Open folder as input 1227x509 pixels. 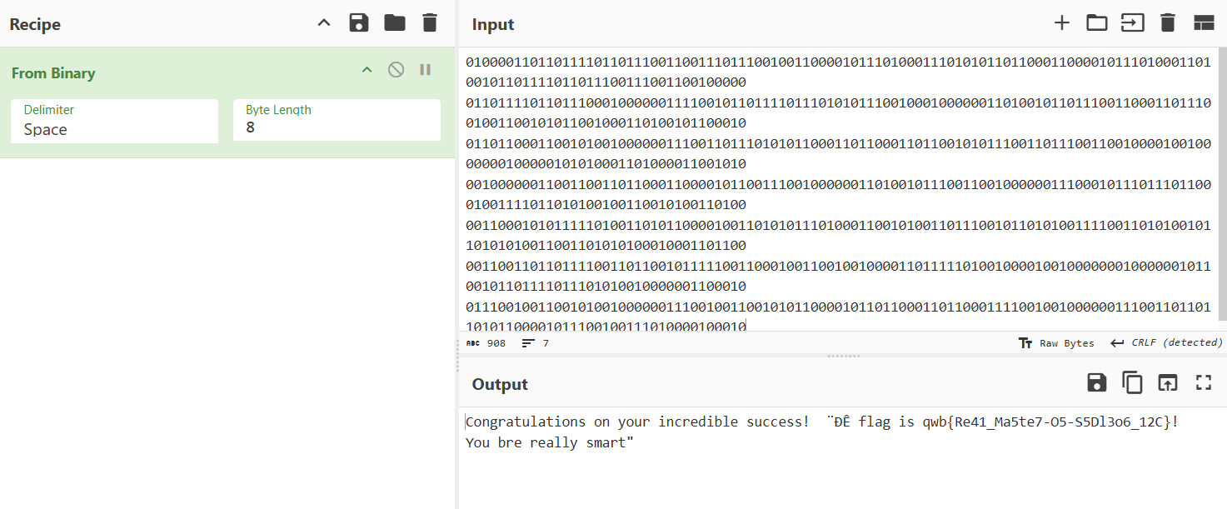point(1097,23)
